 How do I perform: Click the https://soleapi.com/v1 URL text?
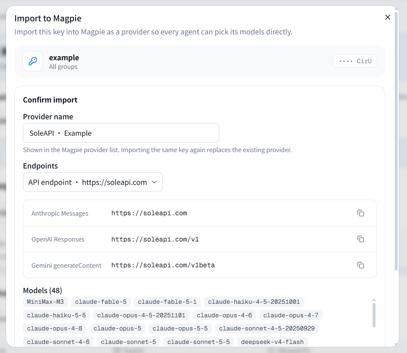pyautogui.click(x=155, y=239)
